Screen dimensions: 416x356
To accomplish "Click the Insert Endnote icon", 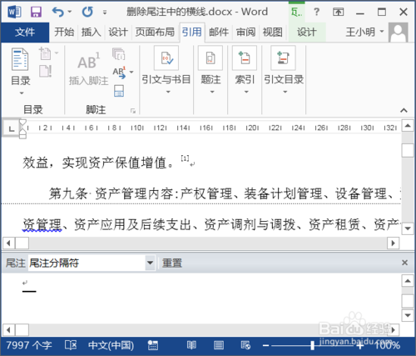I will 119,53.
